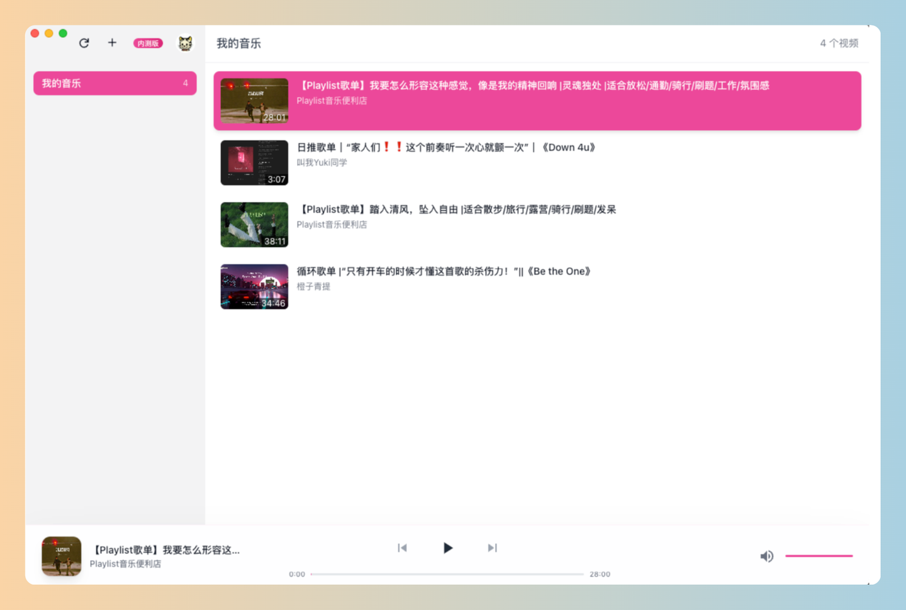Click the 4 个视频 video count label
906x610 pixels.
(x=839, y=43)
